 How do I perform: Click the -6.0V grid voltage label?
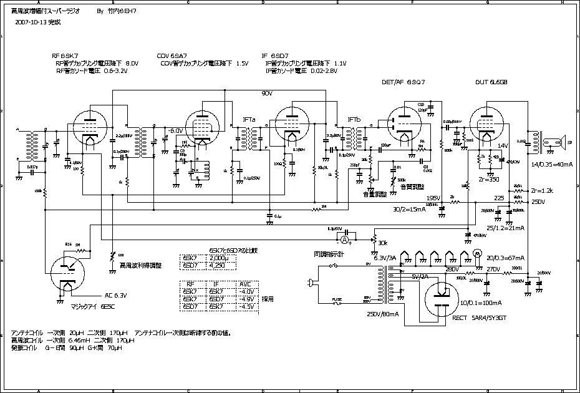pos(175,131)
